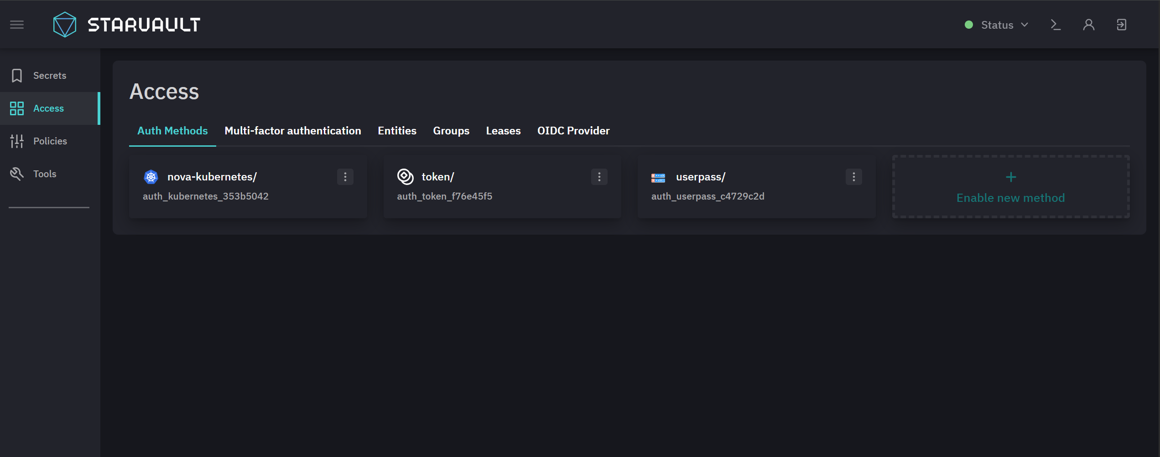Click Enable new method text
1160x457 pixels.
pos(1011,198)
